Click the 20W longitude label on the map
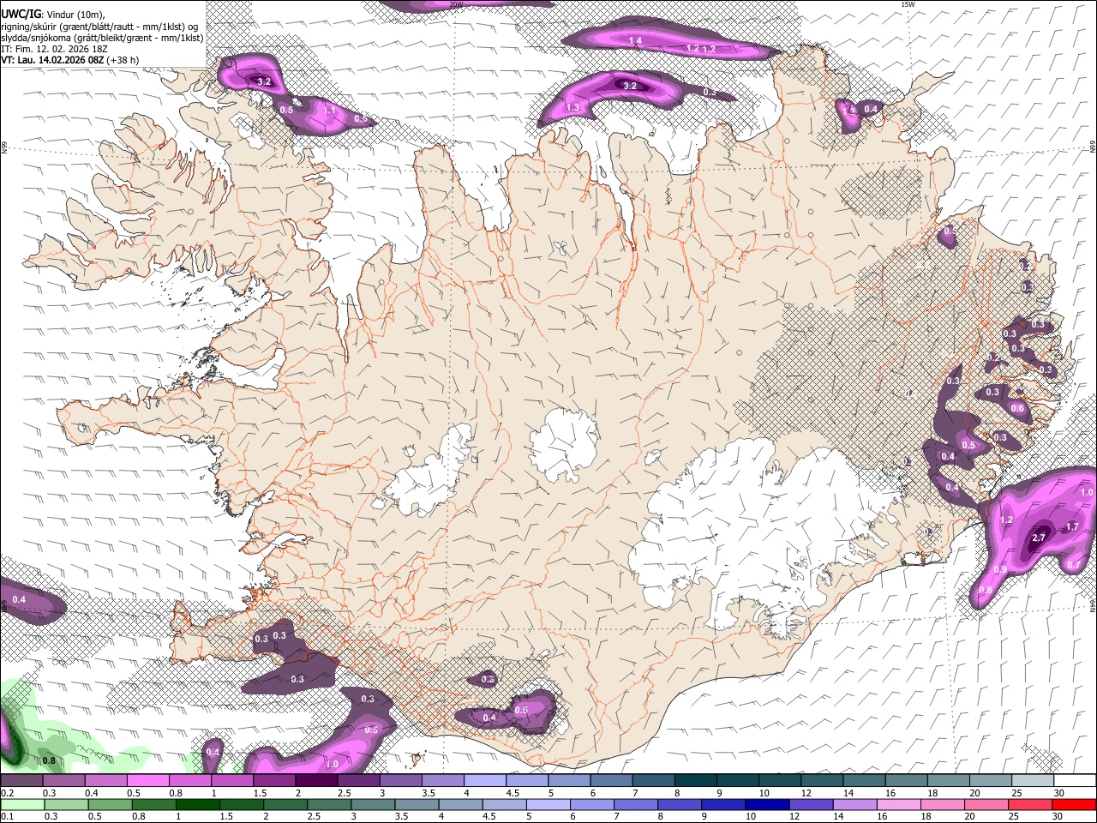 [x=456, y=4]
